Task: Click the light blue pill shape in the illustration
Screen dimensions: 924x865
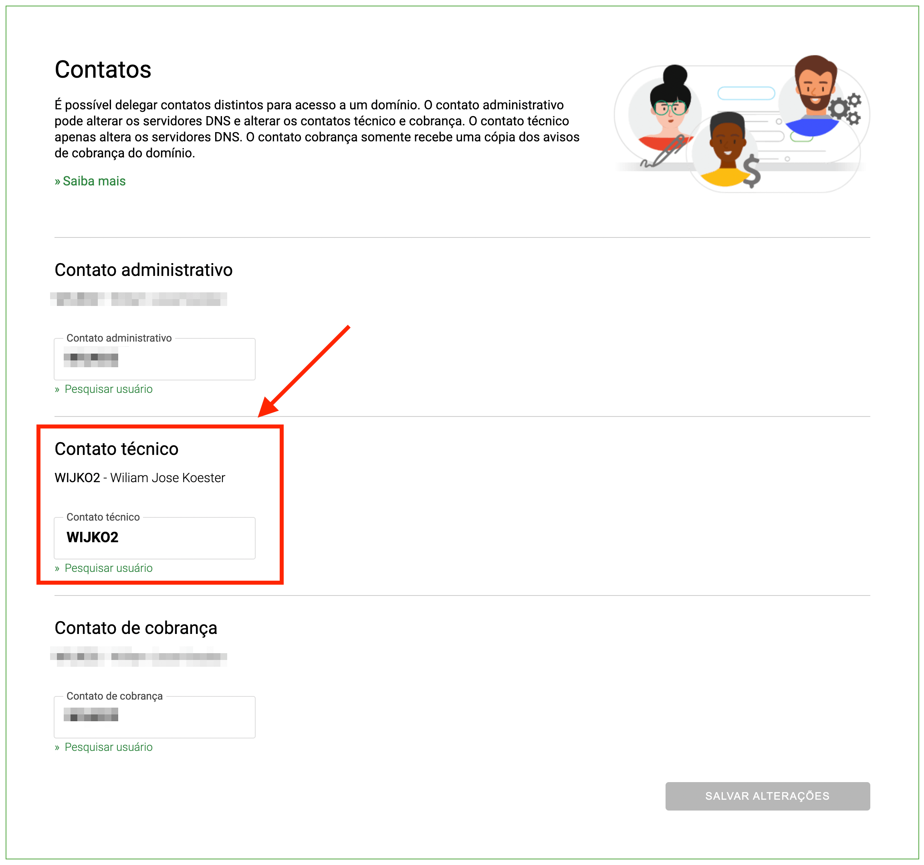Action: pyautogui.click(x=746, y=93)
